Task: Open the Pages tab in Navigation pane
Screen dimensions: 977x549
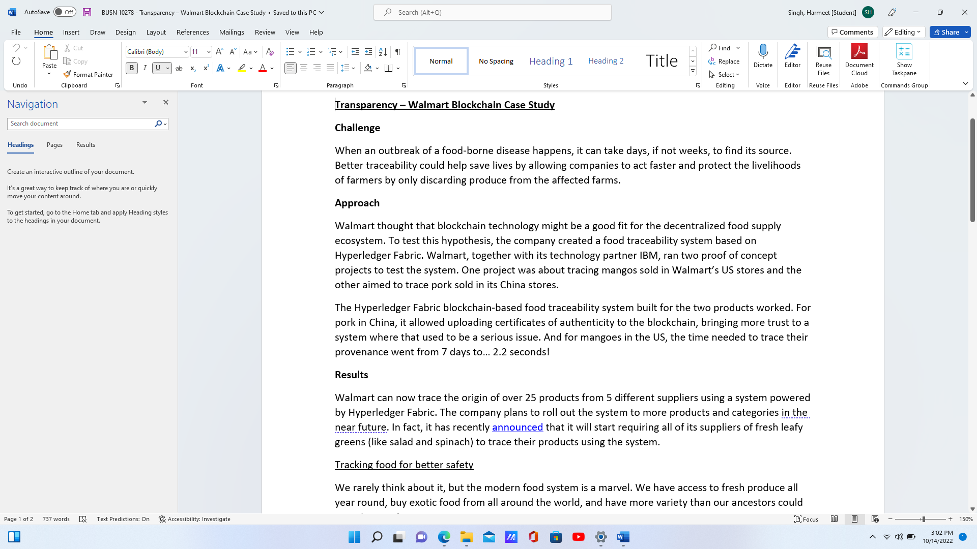Action: tap(54, 145)
